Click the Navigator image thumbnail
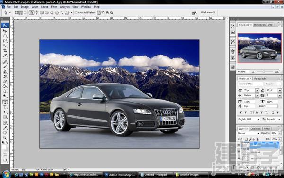 tap(259, 48)
